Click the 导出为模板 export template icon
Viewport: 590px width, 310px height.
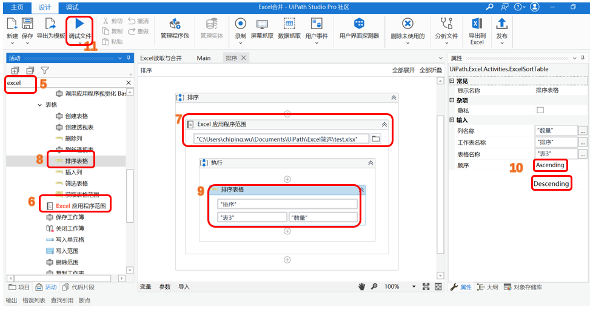50,24
